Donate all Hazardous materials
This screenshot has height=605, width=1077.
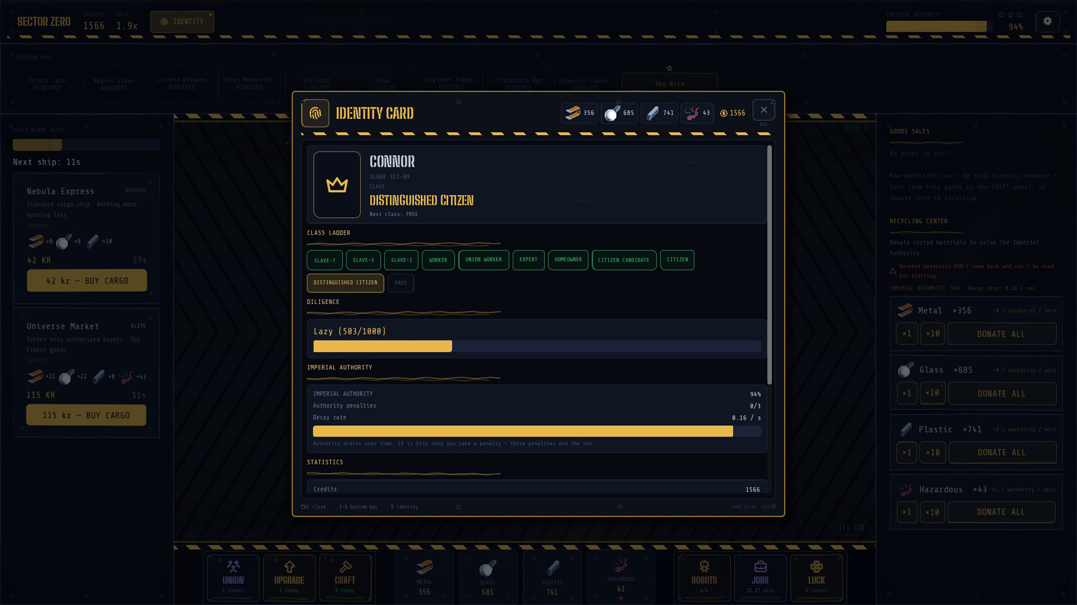tap(1002, 512)
